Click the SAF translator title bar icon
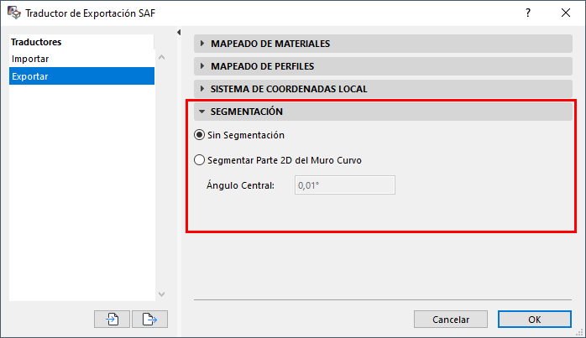The height and width of the screenshot is (338, 586). (x=14, y=13)
